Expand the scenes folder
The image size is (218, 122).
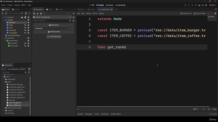click(x=4, y=110)
